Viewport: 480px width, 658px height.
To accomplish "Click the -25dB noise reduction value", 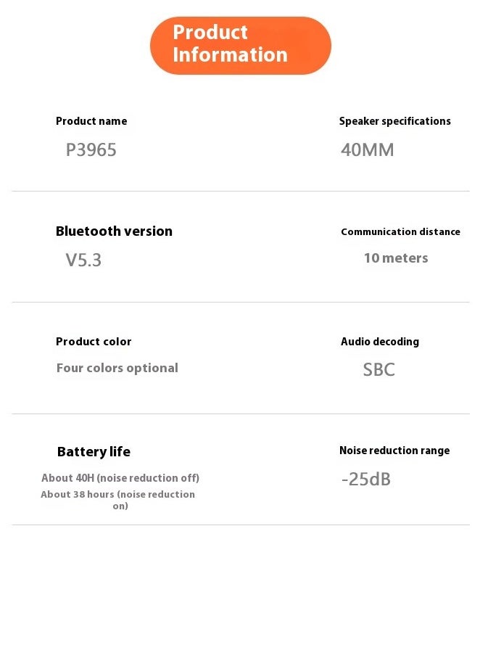I will (366, 480).
